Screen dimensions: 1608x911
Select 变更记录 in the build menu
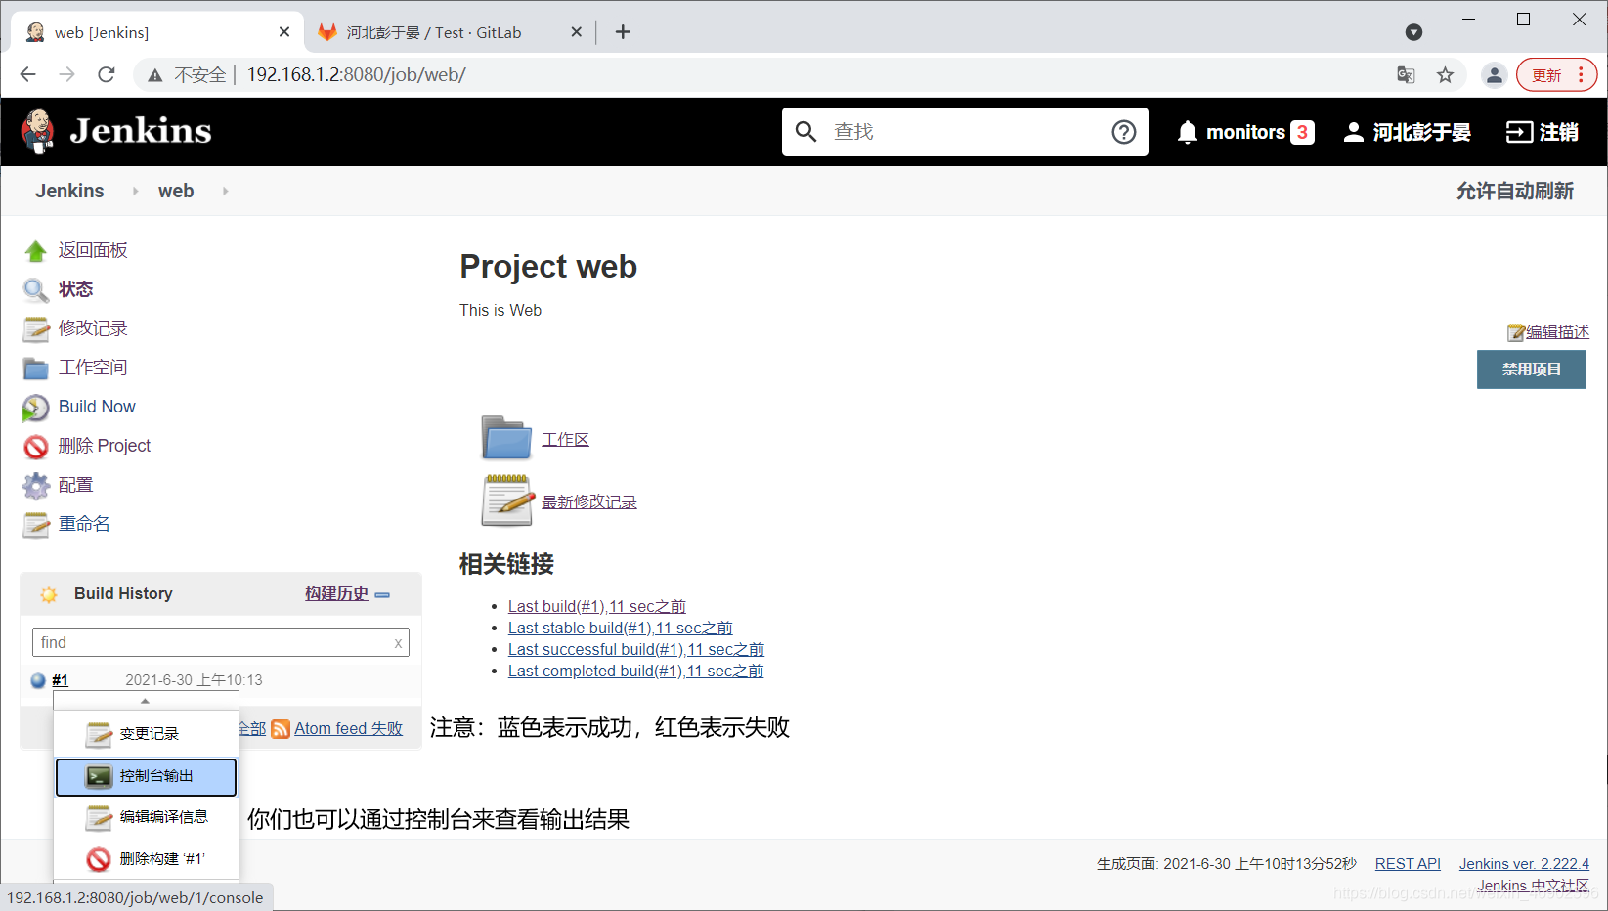[147, 734]
